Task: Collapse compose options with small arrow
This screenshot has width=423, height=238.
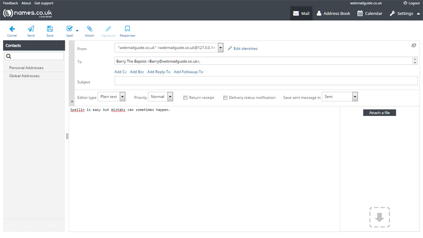Action: point(72,101)
